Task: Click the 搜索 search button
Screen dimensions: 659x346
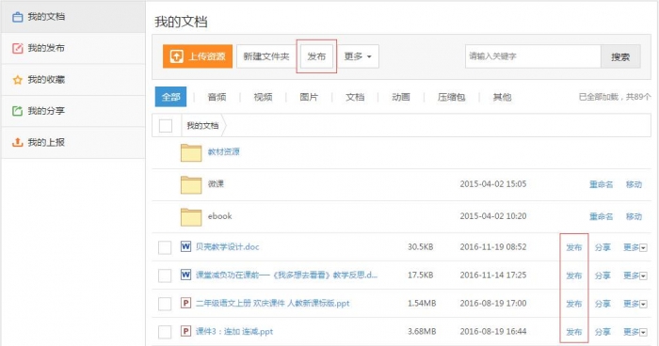Action: tap(620, 56)
